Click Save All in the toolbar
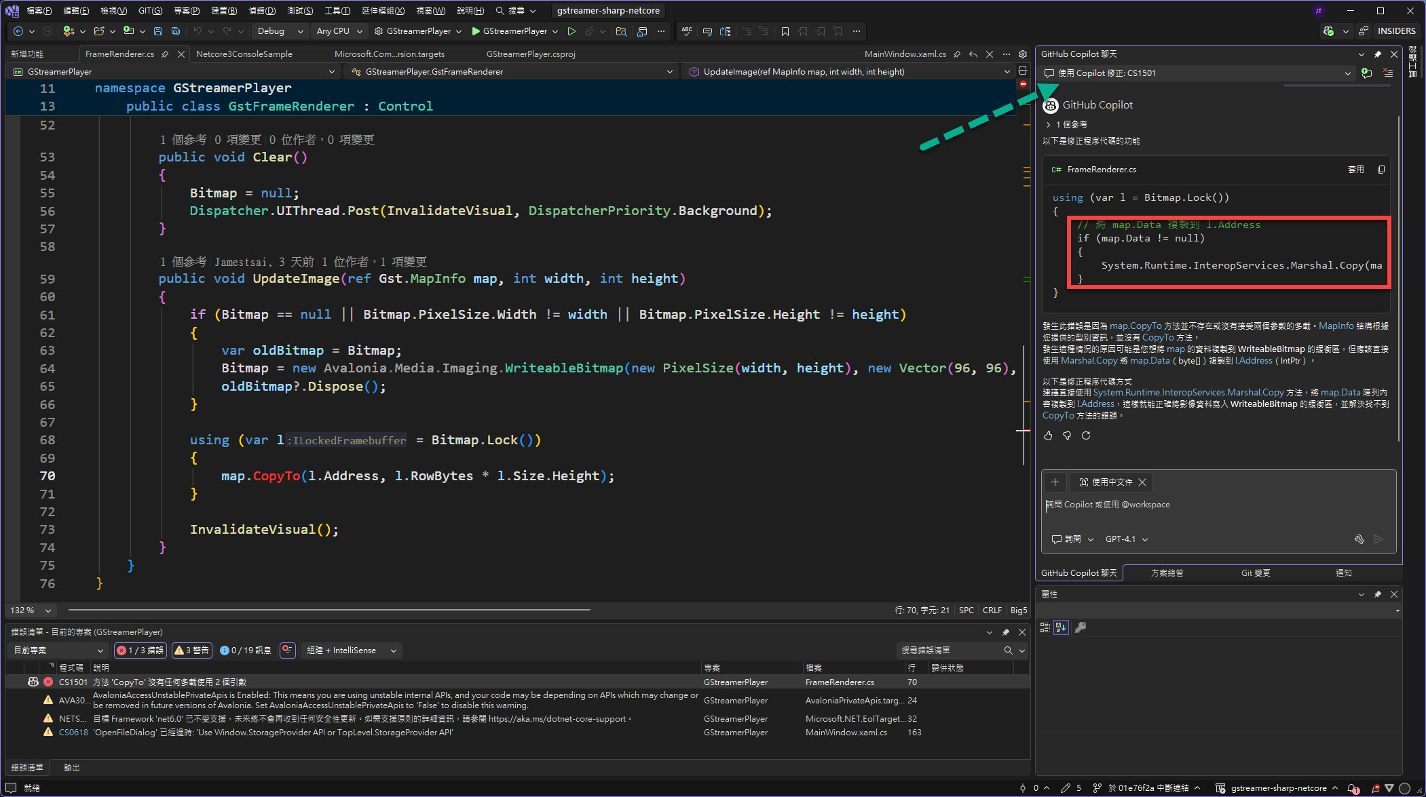 click(x=176, y=31)
